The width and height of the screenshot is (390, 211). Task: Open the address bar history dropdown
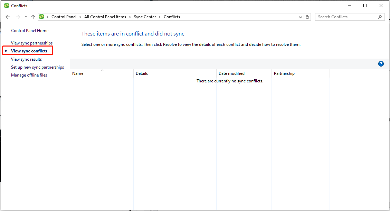(x=300, y=17)
